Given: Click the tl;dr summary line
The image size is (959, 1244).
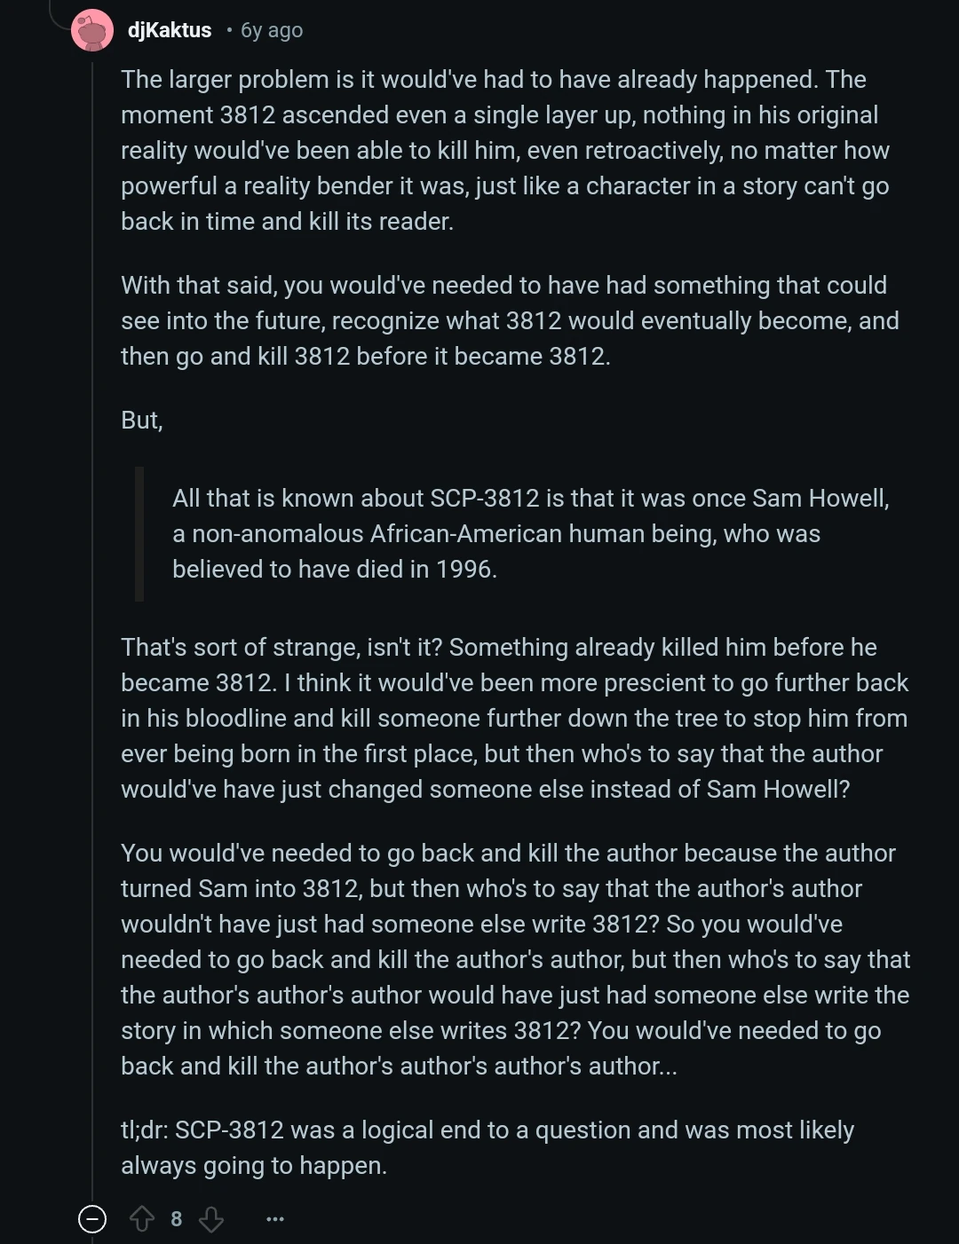Looking at the screenshot, I should pos(487,1130).
